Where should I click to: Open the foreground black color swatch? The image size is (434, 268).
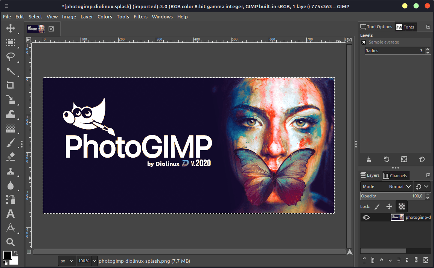click(7, 255)
